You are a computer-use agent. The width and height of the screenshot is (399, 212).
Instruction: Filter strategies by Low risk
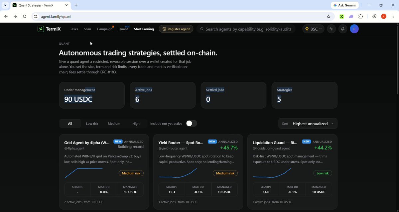click(92, 124)
